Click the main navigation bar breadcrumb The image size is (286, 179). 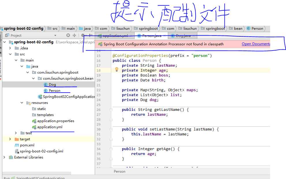[x=68, y=28]
